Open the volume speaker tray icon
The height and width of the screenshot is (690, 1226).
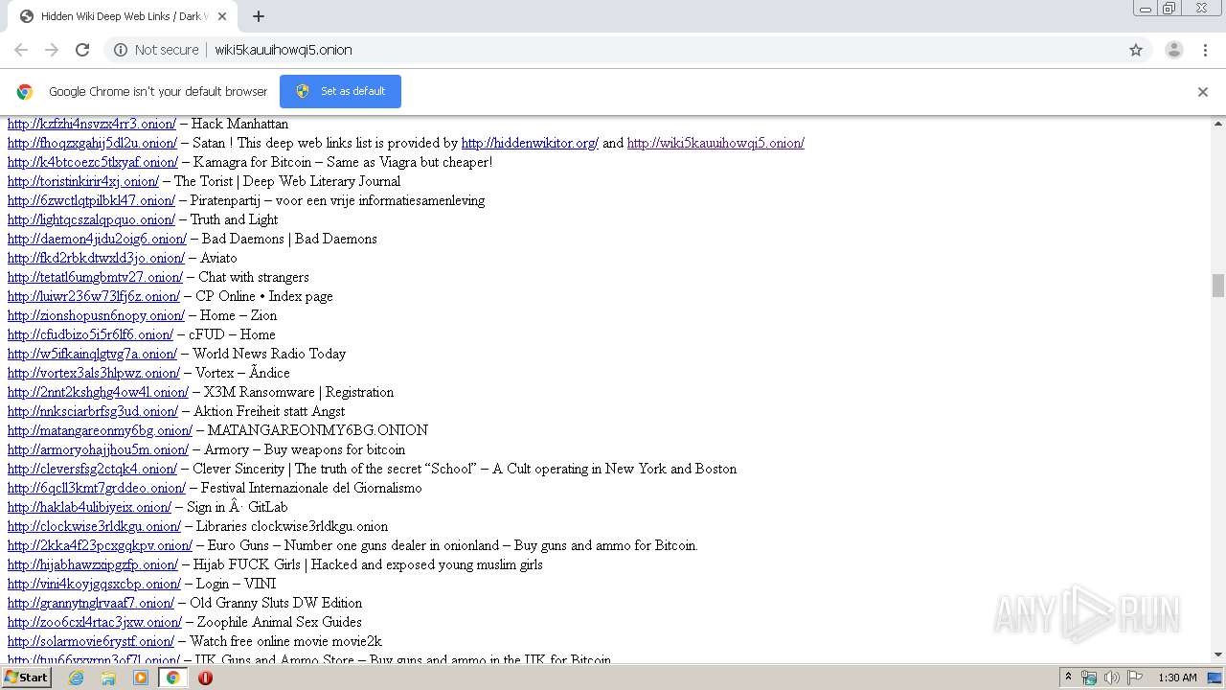[x=1112, y=678]
